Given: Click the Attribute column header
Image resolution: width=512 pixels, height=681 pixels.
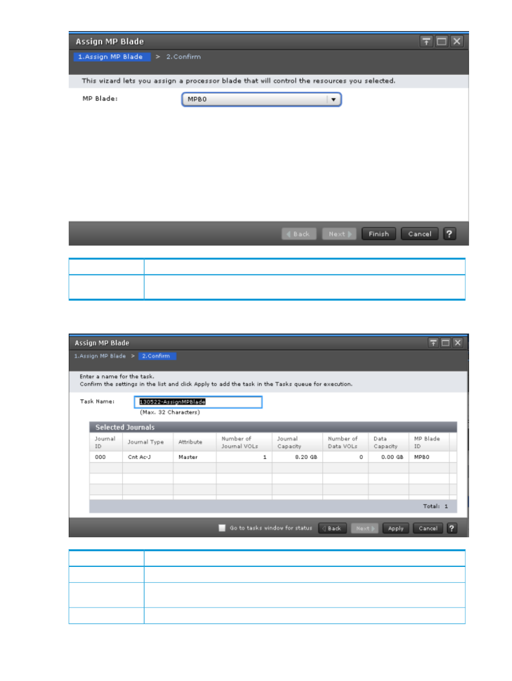Looking at the screenshot, I should pos(195,442).
